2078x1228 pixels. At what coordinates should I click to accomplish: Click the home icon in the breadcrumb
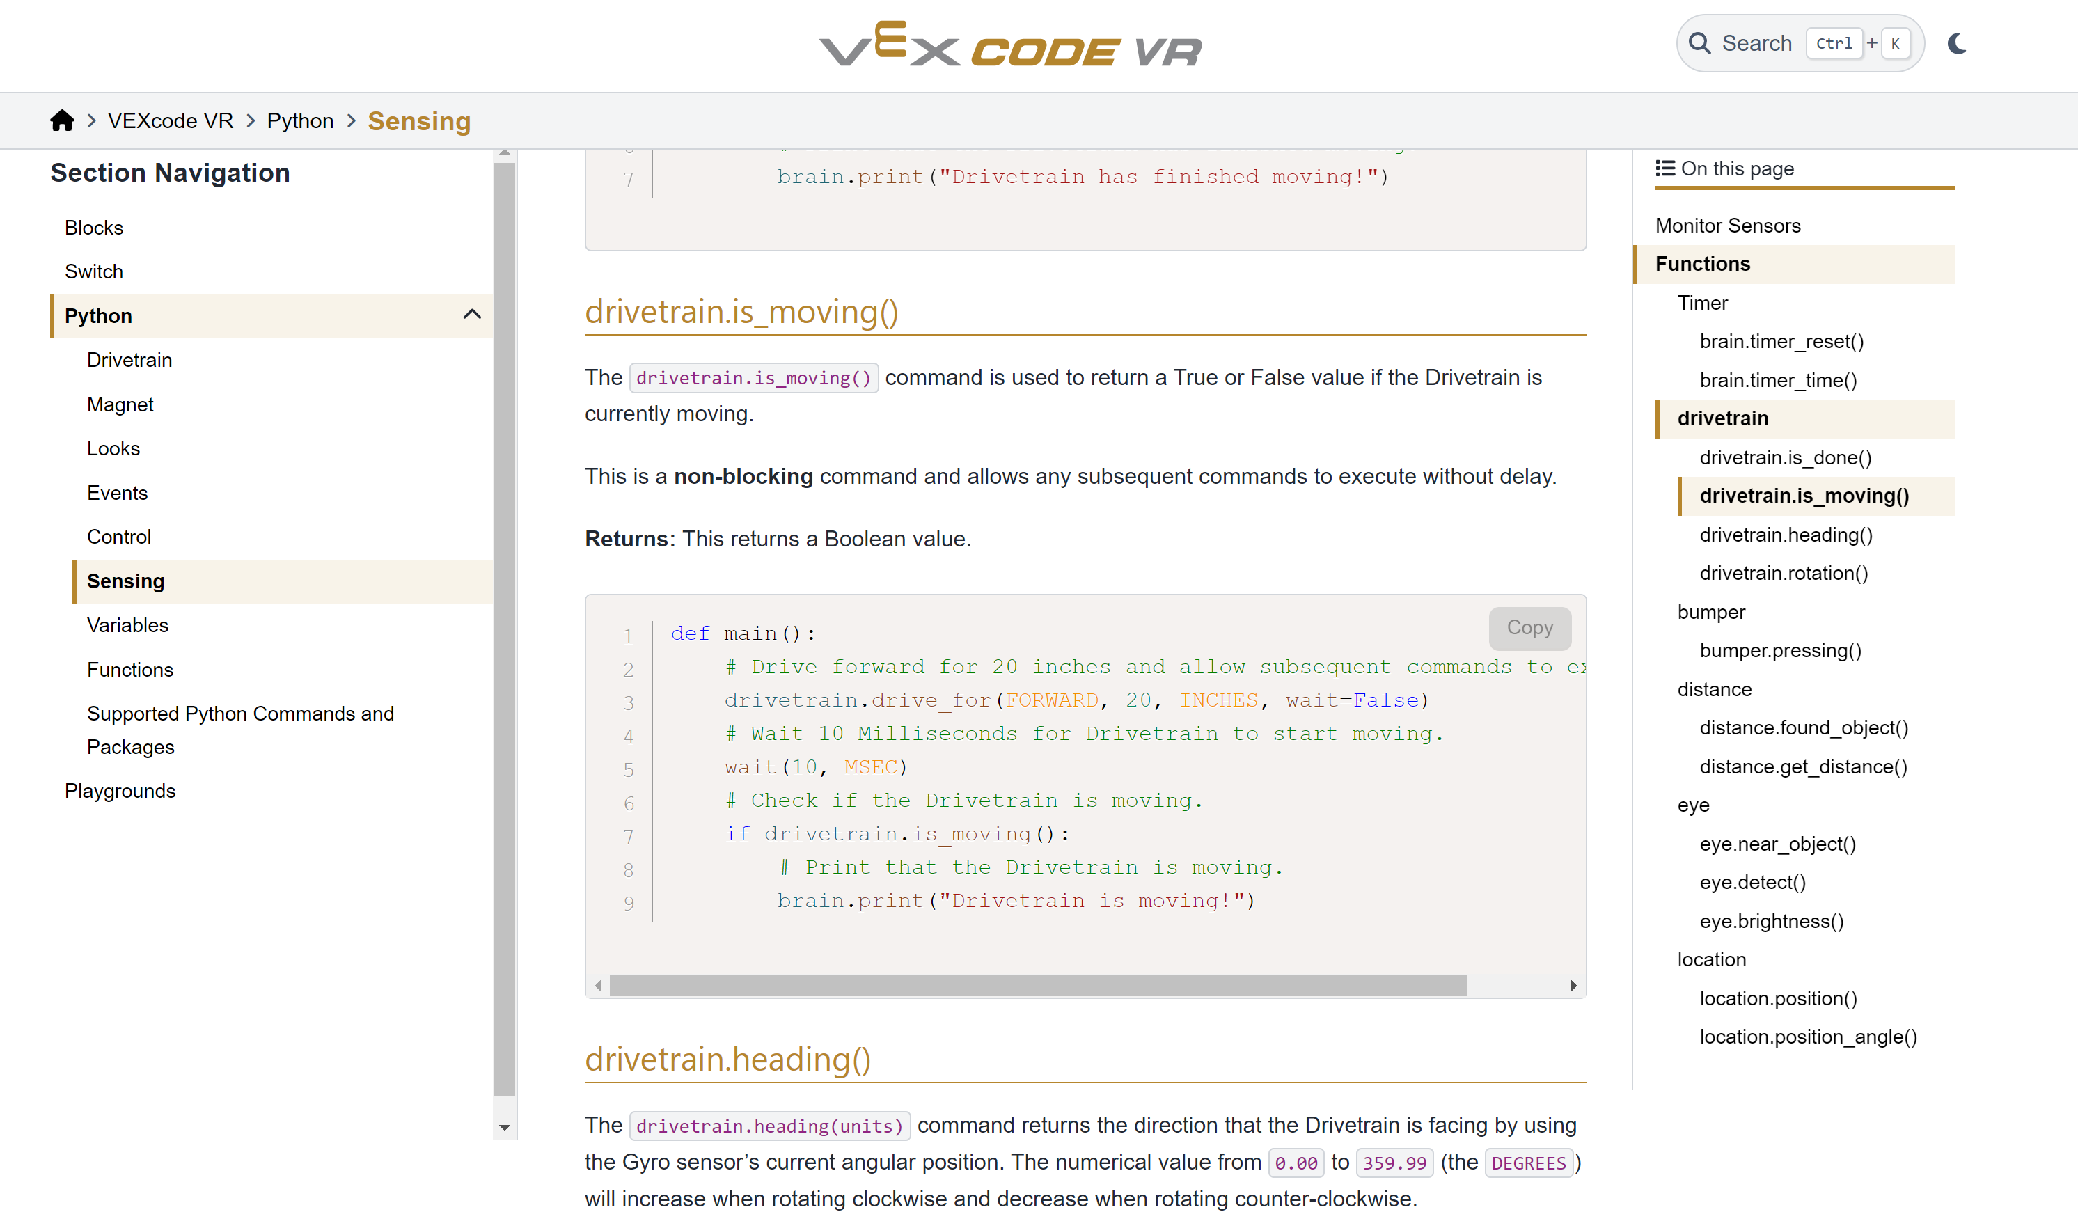(x=62, y=120)
